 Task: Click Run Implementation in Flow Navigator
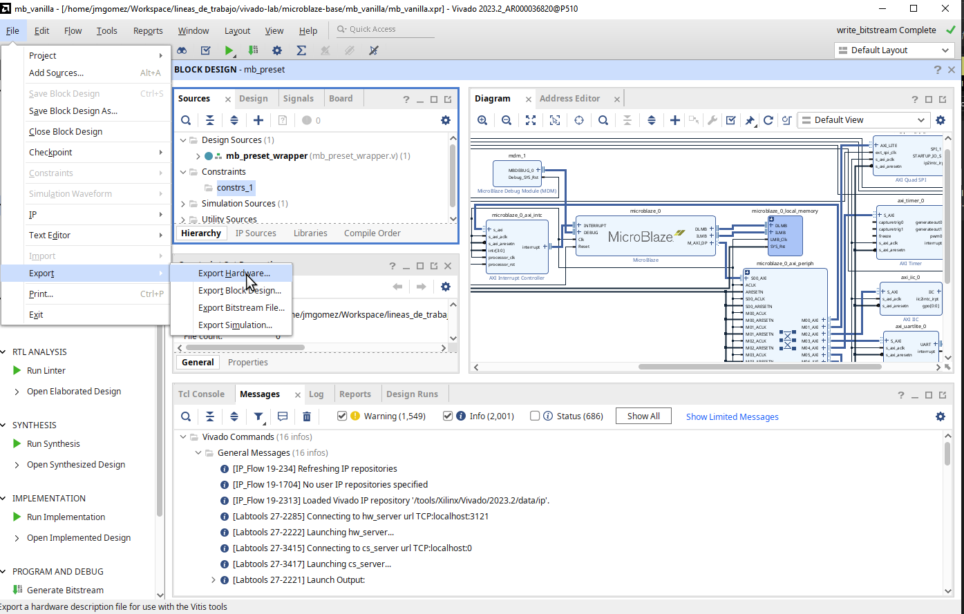click(66, 517)
